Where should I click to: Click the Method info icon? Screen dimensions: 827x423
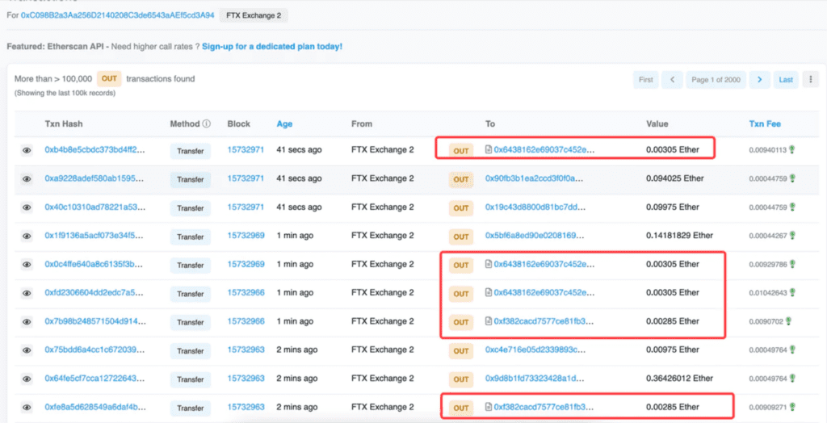206,124
